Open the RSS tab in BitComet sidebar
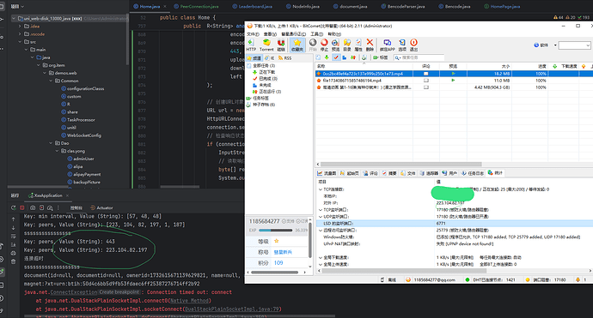The height and width of the screenshot is (318, 593). [284, 58]
